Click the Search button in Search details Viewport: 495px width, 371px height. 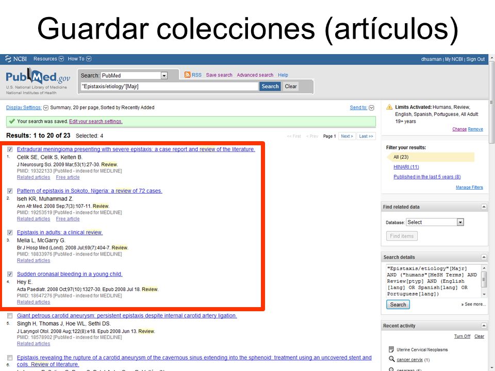click(398, 305)
